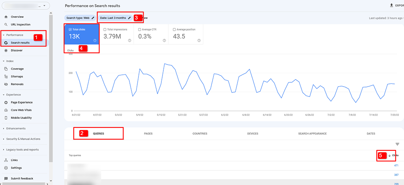This screenshot has height=185, width=404.
Task: Switch to the Pages tab
Action: 148,133
